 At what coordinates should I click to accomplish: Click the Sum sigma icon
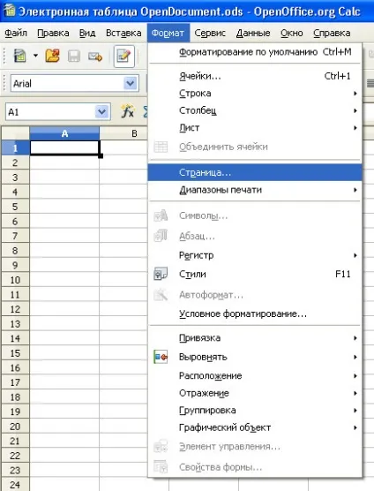coord(145,111)
